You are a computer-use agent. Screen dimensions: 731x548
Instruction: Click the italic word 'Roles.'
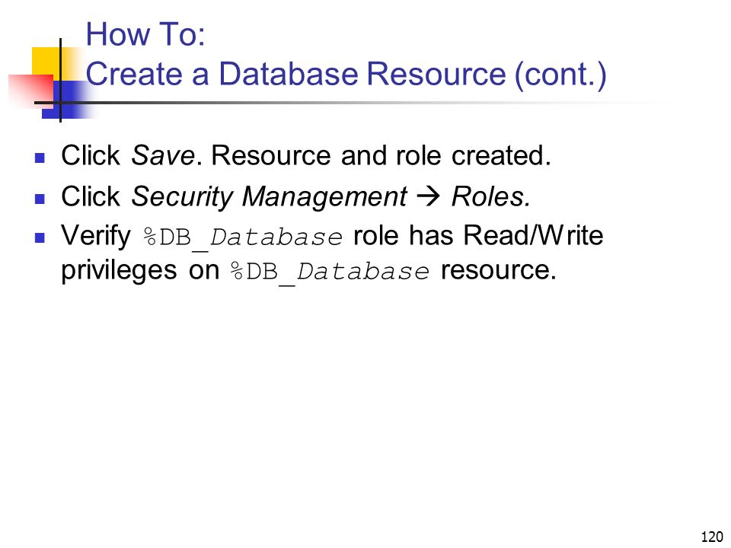click(491, 196)
